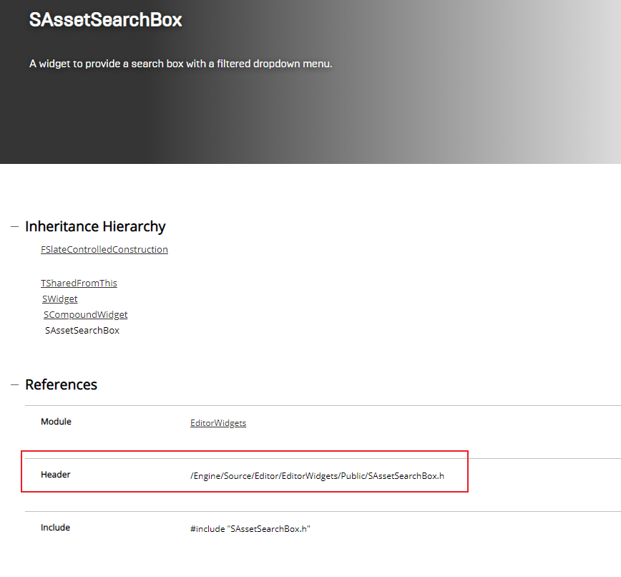
Task: Open the EditorWidgets module link
Action: point(218,423)
